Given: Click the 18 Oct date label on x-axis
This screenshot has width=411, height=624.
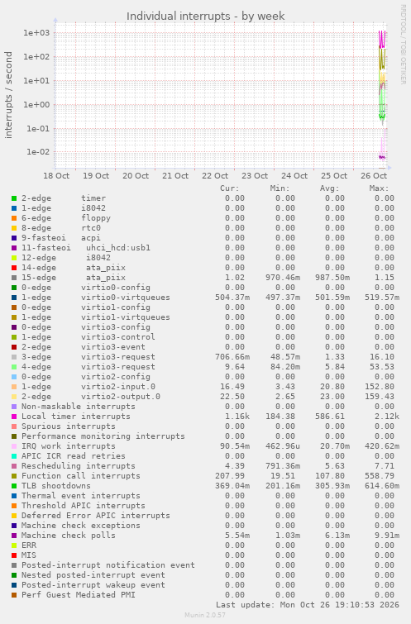Looking at the screenshot, I should pyautogui.click(x=56, y=176).
